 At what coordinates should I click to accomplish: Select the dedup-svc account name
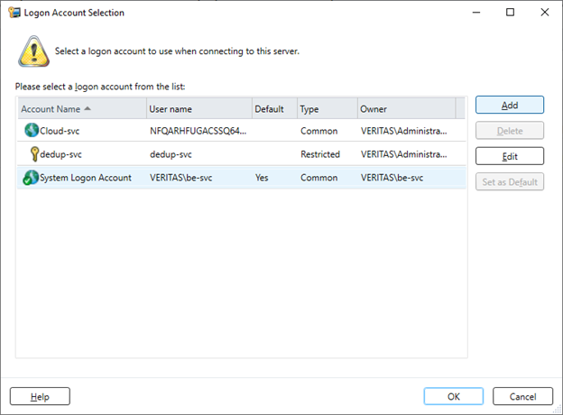click(x=60, y=154)
